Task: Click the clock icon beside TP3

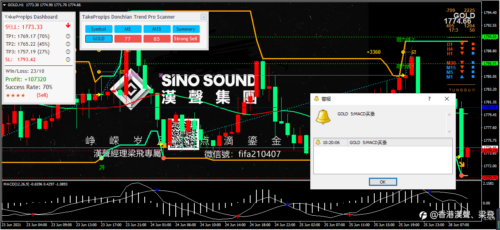Action: pyautogui.click(x=68, y=52)
